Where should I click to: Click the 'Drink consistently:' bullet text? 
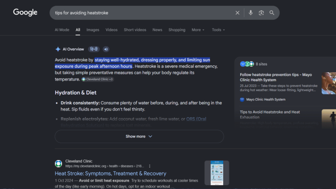[80, 103]
